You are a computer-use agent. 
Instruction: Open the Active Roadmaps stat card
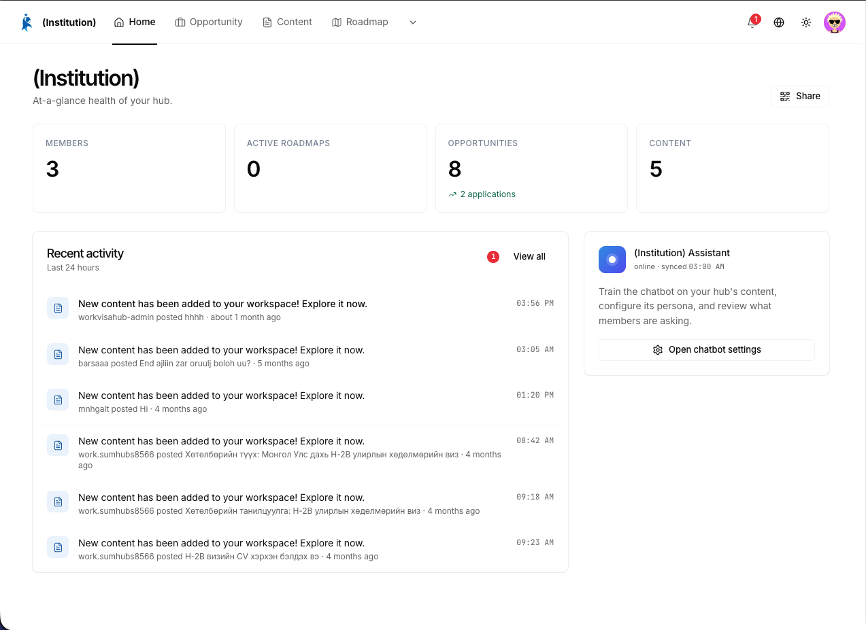(331, 168)
